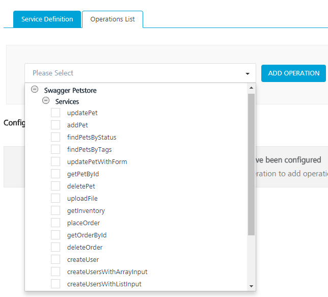Tick the deletePet checkbox
The width and height of the screenshot is (328, 297).
click(x=56, y=186)
